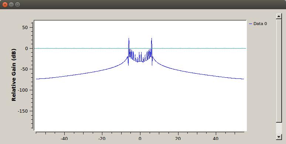Viewport: 286px width, 144px height.
Task: Click the window title bar
Action: coord(143,4)
